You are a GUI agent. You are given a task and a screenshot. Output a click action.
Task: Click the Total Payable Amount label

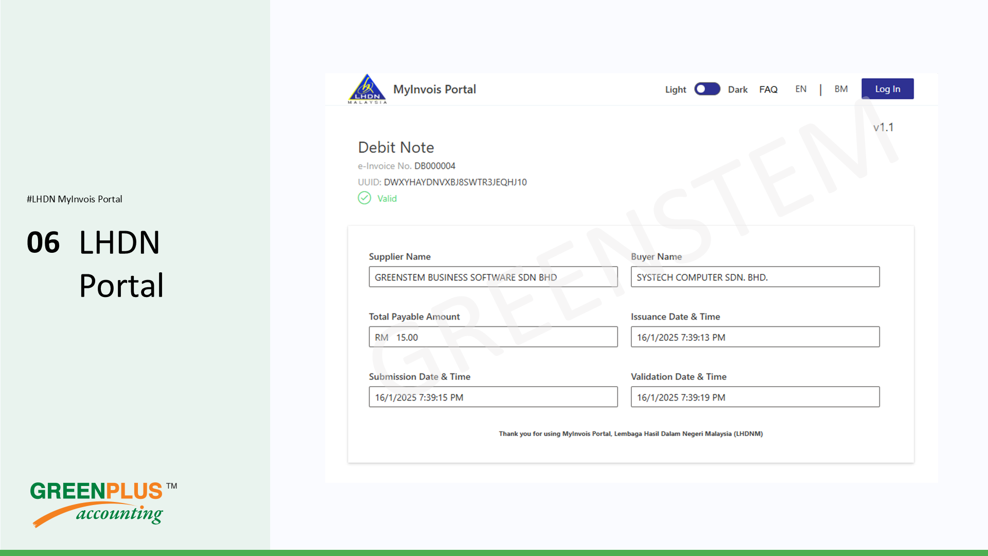click(414, 317)
